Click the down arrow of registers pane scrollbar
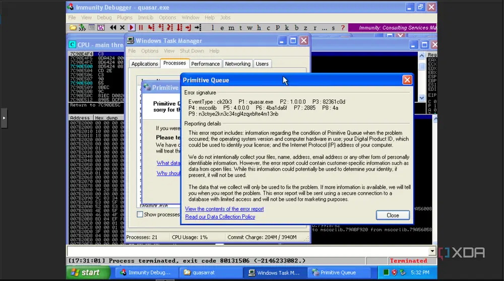Image resolution: width=504 pixels, height=281 pixels. [x=422, y=98]
